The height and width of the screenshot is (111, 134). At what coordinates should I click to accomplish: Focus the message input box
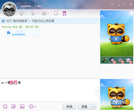point(49,90)
